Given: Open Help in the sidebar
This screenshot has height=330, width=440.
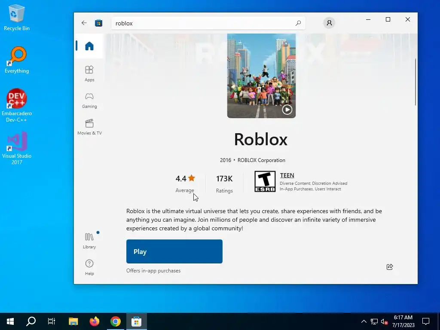Looking at the screenshot, I should pos(89,267).
